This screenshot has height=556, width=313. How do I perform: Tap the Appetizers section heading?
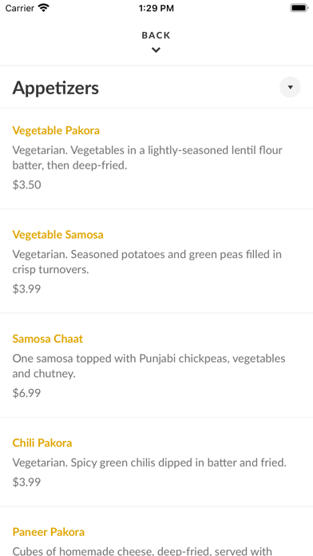[x=56, y=88]
